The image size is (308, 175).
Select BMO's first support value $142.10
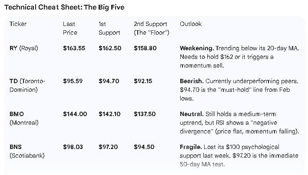(110, 114)
